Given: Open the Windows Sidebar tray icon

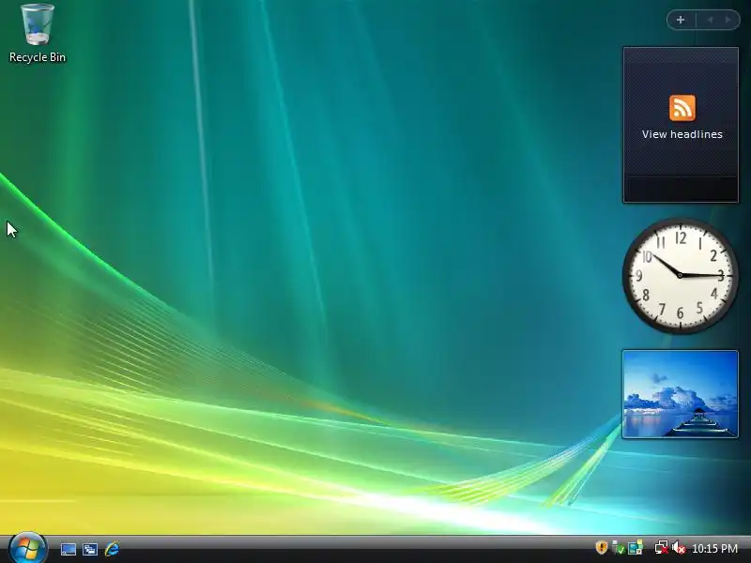Looking at the screenshot, I should [636, 547].
